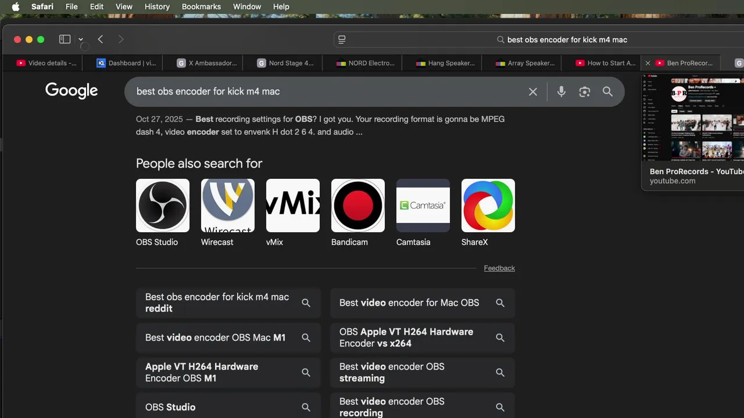
Task: Switch to the Array Speaker tab
Action: tap(525, 63)
